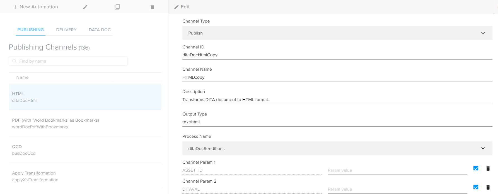Open the Process Name dropdown
This screenshot has width=498, height=194.
337,148
